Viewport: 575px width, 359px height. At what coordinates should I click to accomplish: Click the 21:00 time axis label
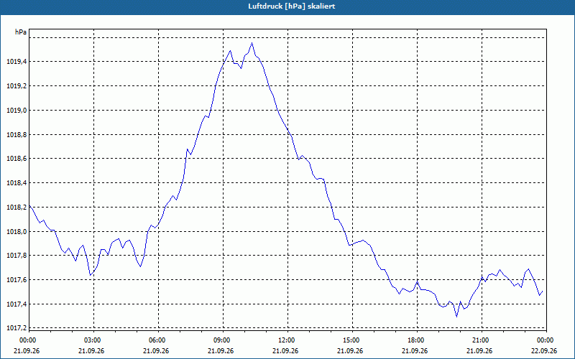point(482,340)
